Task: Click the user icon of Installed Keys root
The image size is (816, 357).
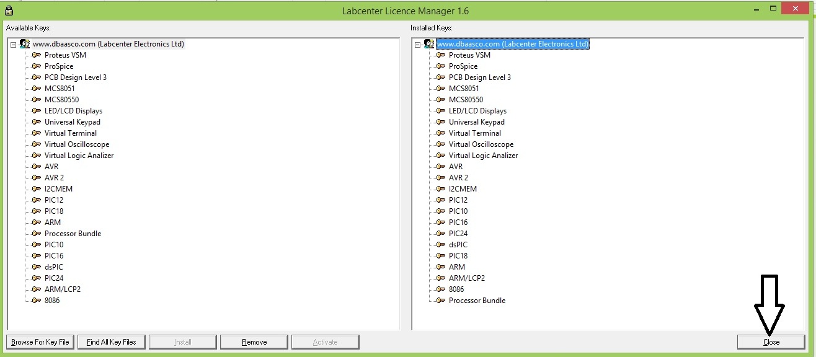Action: pyautogui.click(x=429, y=44)
